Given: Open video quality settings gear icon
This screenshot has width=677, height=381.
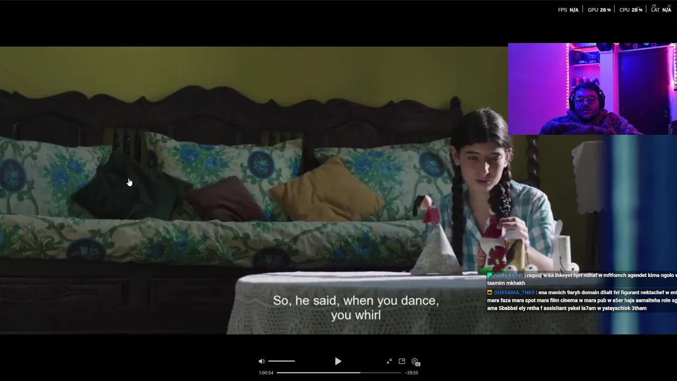Looking at the screenshot, I should 415,362.
